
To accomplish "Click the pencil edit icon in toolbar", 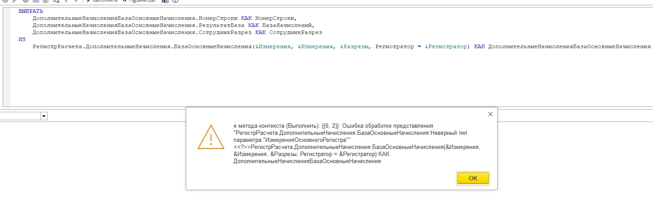I will pyautogui.click(x=15, y=1).
